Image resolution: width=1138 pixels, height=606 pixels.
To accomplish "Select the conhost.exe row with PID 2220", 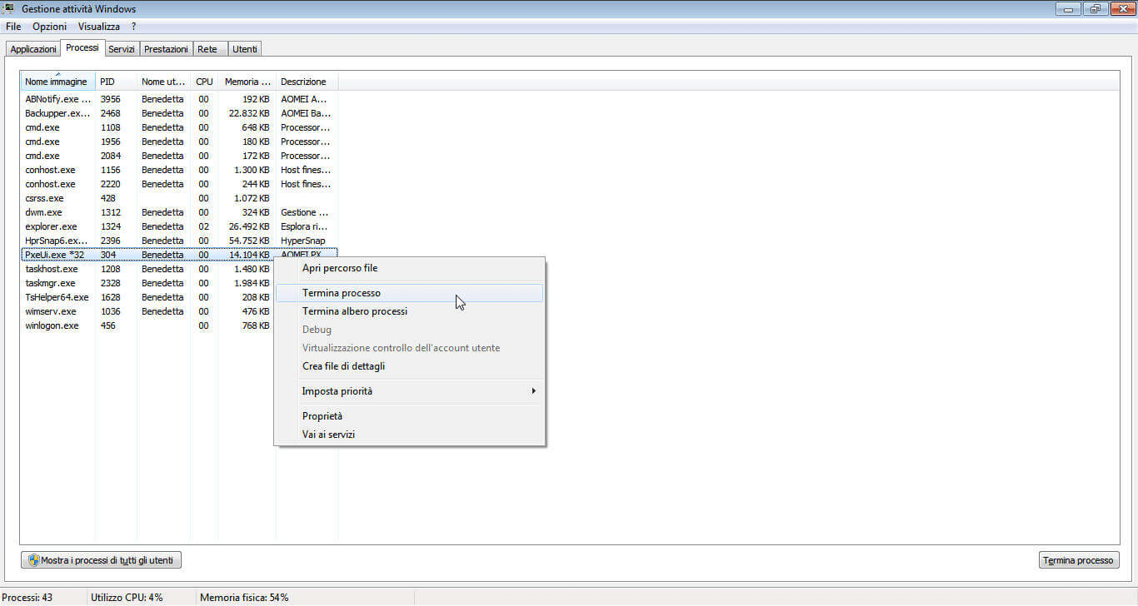I will [x=179, y=184].
